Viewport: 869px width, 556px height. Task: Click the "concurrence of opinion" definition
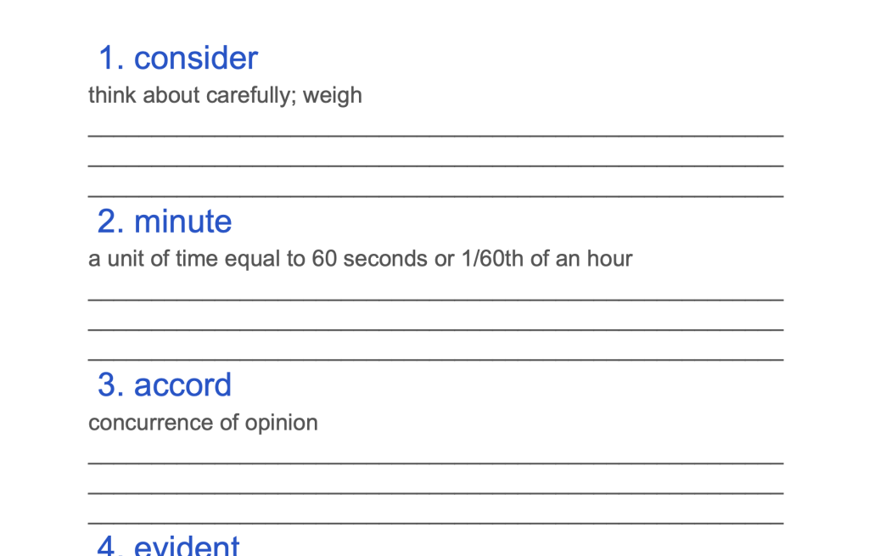(203, 423)
